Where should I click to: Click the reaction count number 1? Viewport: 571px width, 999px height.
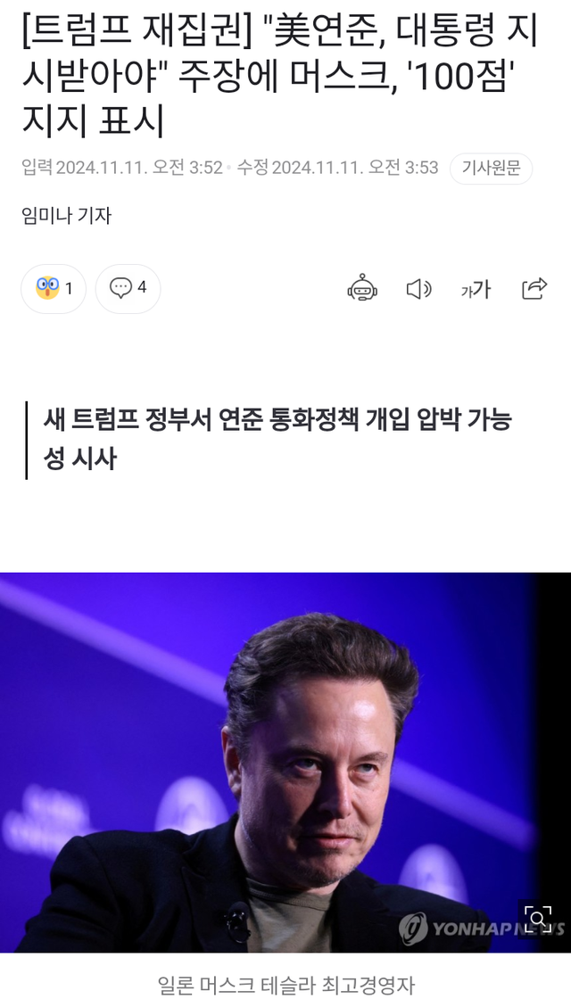pyautogui.click(x=69, y=289)
